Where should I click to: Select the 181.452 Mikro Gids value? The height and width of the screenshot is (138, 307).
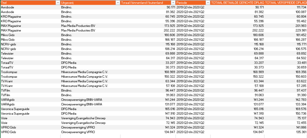coord(286,35)
